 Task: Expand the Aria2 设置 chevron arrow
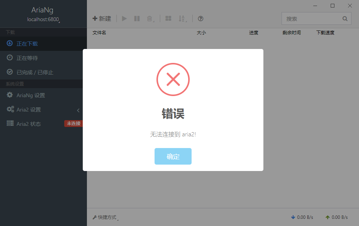point(78,110)
